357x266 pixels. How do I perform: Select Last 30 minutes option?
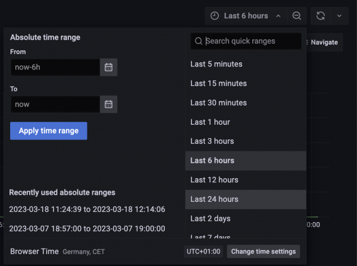218,103
